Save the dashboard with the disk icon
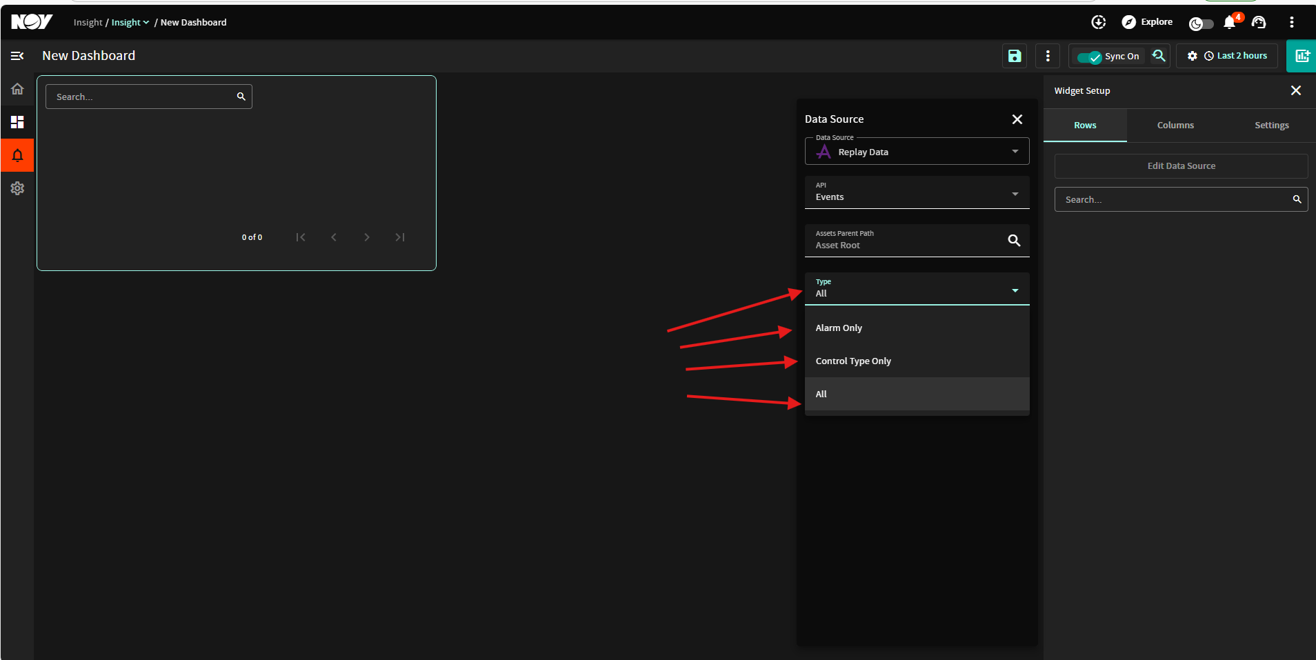 tap(1015, 56)
